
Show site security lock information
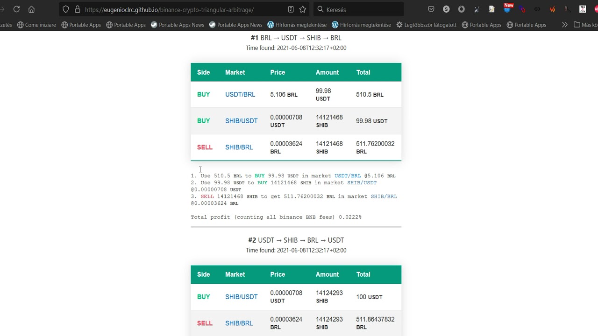point(77,9)
